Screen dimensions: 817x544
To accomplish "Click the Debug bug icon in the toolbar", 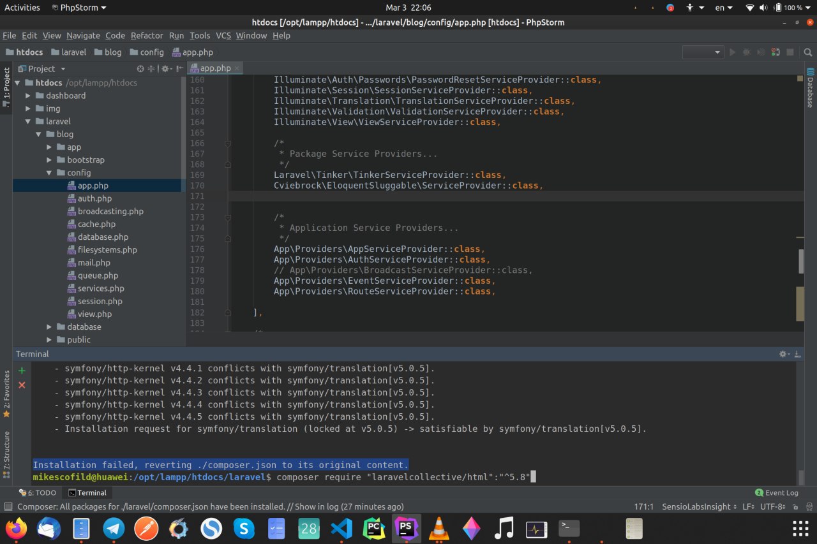I will coord(746,52).
